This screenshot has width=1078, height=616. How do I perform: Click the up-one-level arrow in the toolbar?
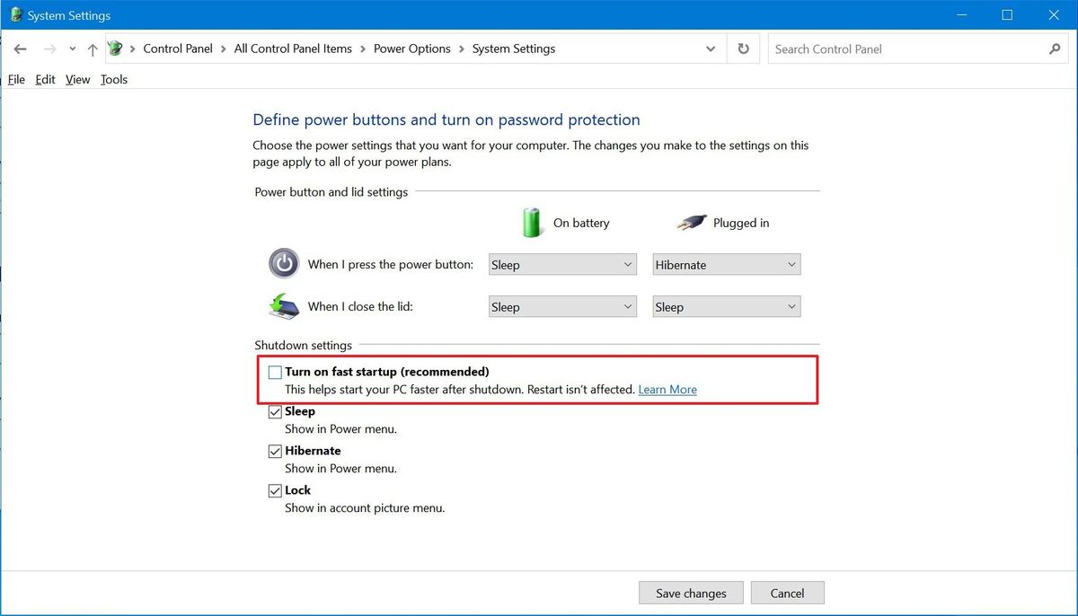click(x=93, y=48)
